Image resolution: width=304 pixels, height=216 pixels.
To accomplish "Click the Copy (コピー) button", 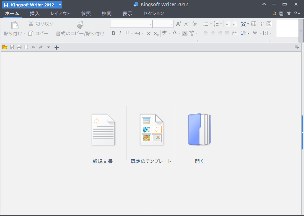I will click(38, 33).
